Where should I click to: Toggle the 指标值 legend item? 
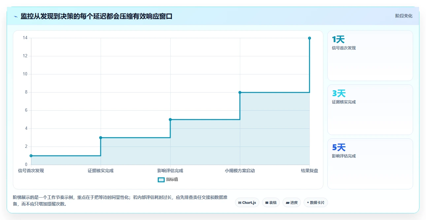[x=168, y=179]
